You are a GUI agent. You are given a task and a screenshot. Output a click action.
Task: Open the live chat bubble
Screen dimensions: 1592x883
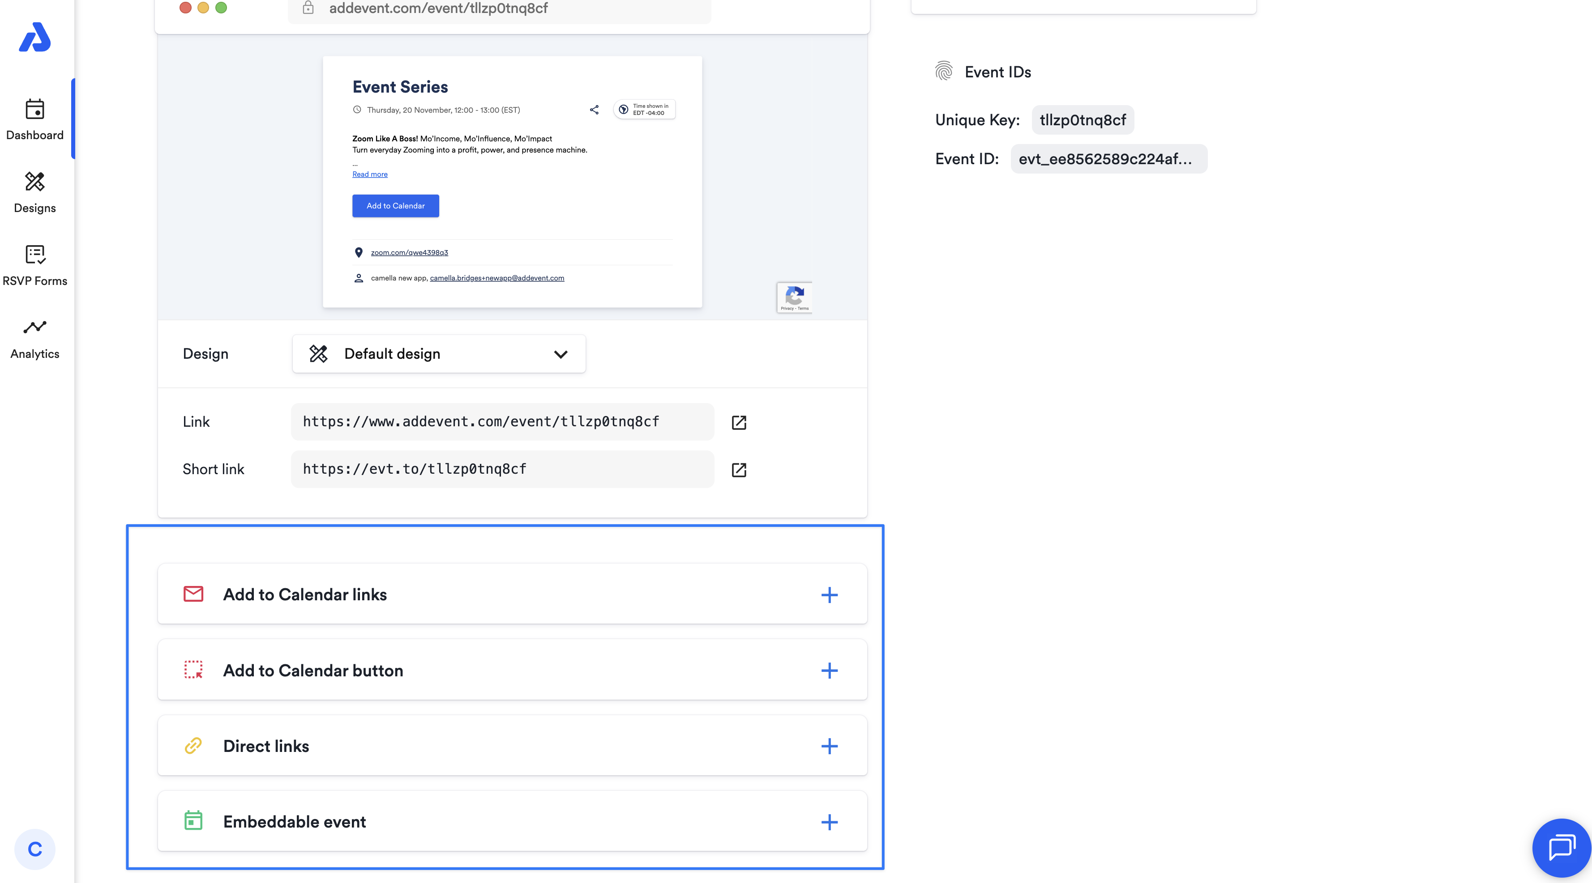[1561, 847]
